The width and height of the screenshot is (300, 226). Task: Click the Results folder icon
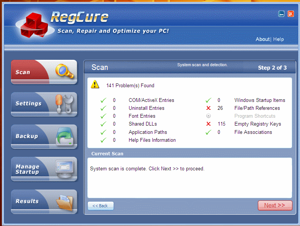[x=65, y=202]
